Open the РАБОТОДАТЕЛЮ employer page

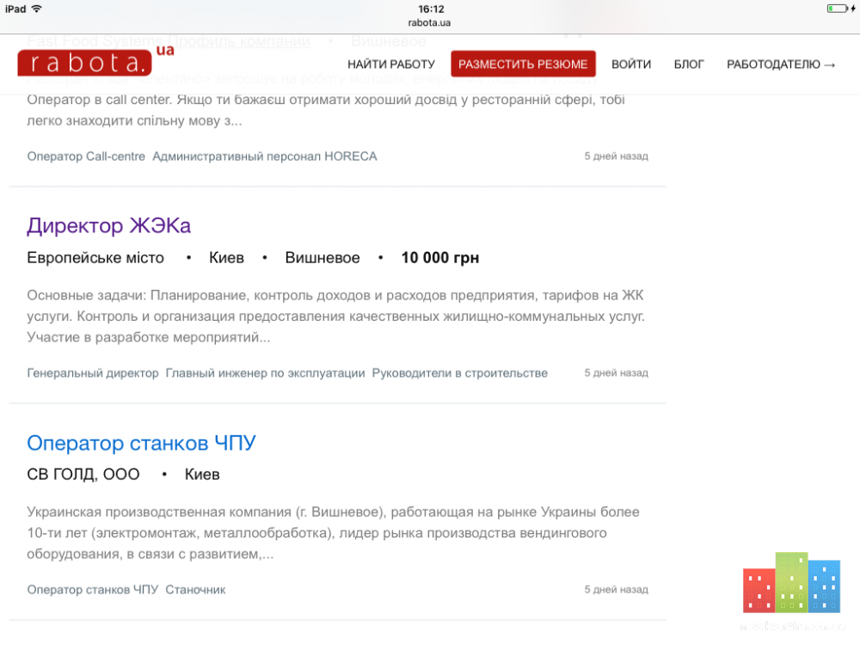[x=781, y=64]
